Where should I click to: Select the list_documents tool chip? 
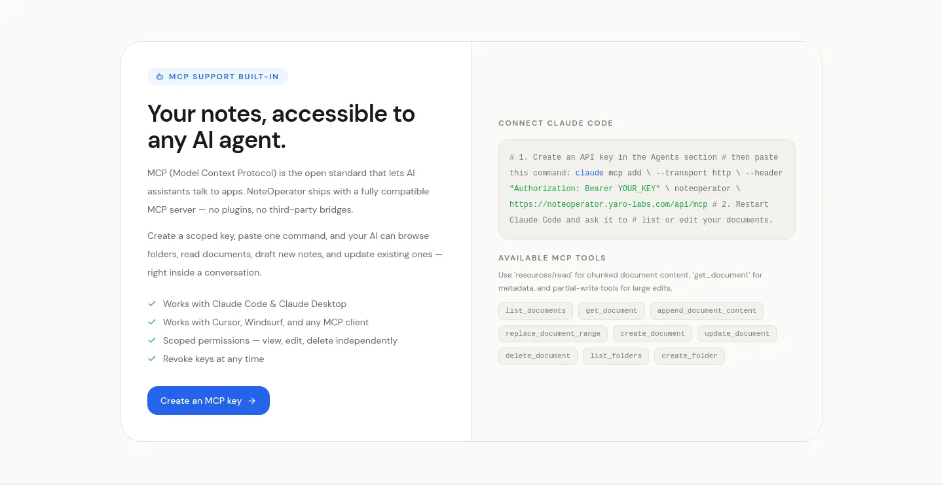click(536, 311)
